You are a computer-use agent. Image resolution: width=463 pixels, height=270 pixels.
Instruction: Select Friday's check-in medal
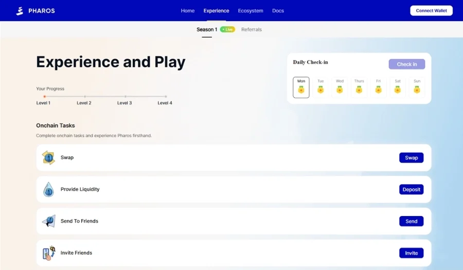click(x=378, y=89)
